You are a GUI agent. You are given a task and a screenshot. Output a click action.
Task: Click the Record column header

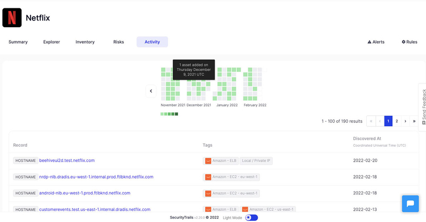click(20, 145)
